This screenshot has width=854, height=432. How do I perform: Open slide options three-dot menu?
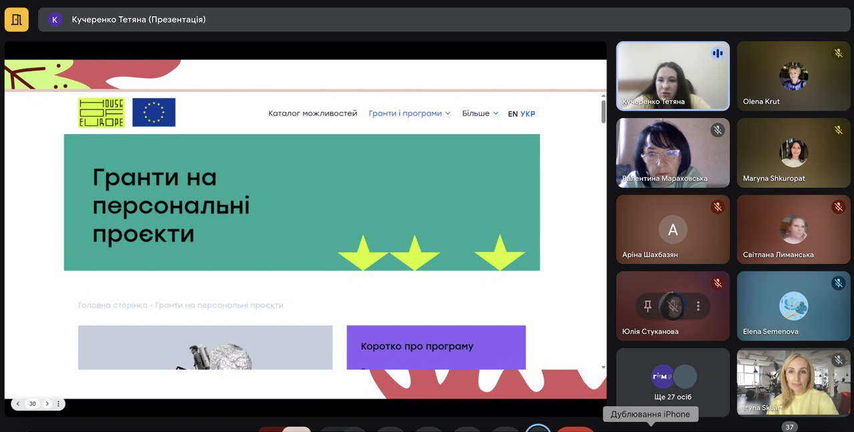click(59, 403)
